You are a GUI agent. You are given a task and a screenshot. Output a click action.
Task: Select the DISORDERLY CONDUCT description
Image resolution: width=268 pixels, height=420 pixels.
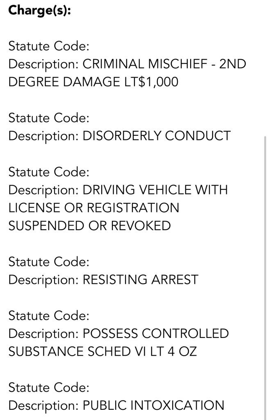coord(119,136)
